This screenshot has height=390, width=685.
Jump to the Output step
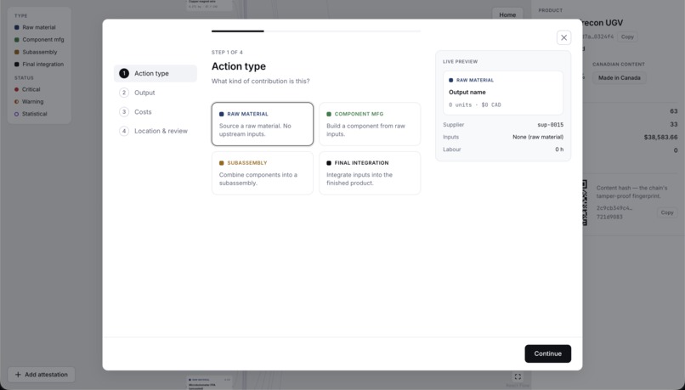pos(155,93)
